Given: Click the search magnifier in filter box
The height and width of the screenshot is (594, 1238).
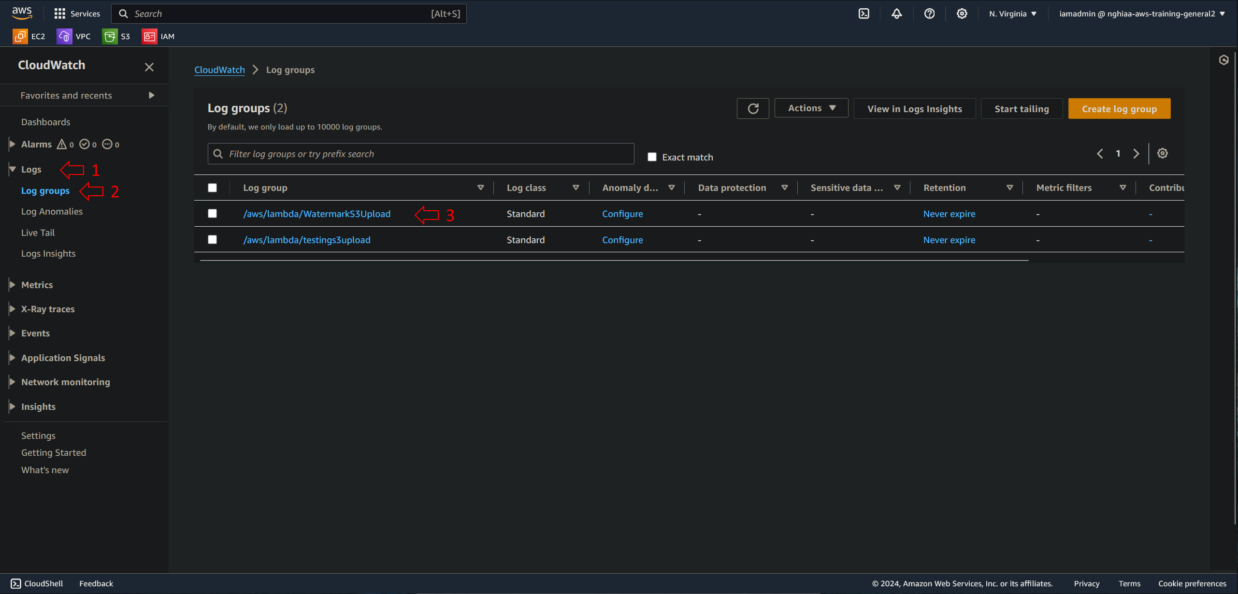Looking at the screenshot, I should [x=218, y=154].
